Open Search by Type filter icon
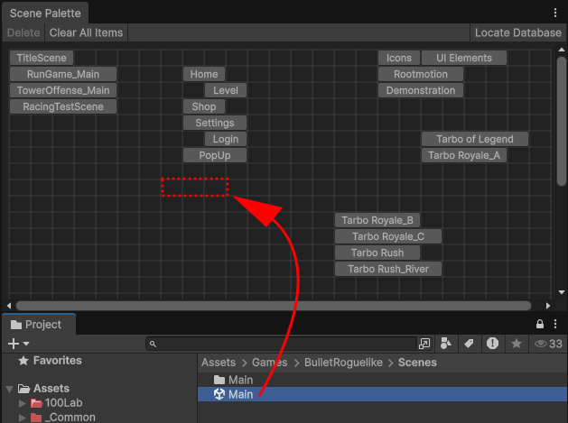 coord(445,343)
